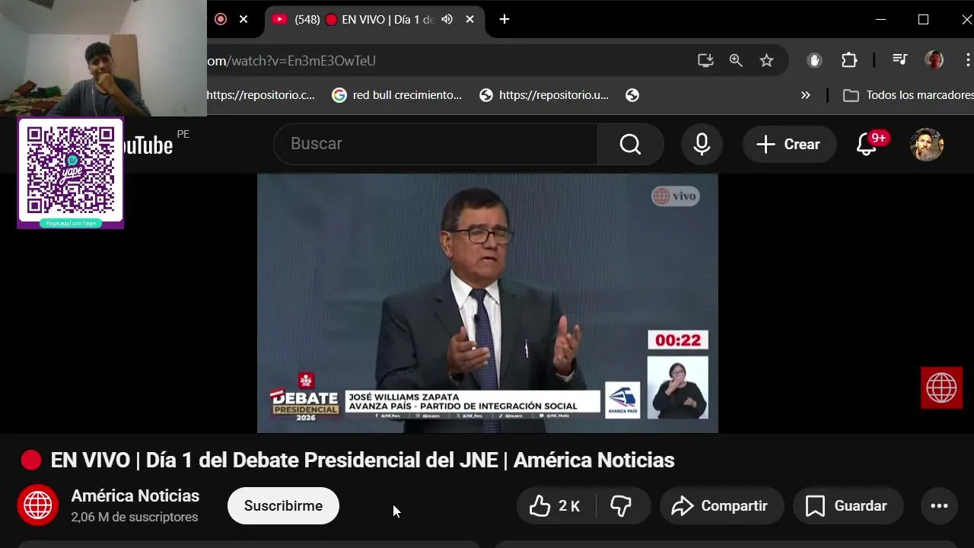Bookmark this page with the star icon
This screenshot has height=548, width=974.
pos(766,61)
